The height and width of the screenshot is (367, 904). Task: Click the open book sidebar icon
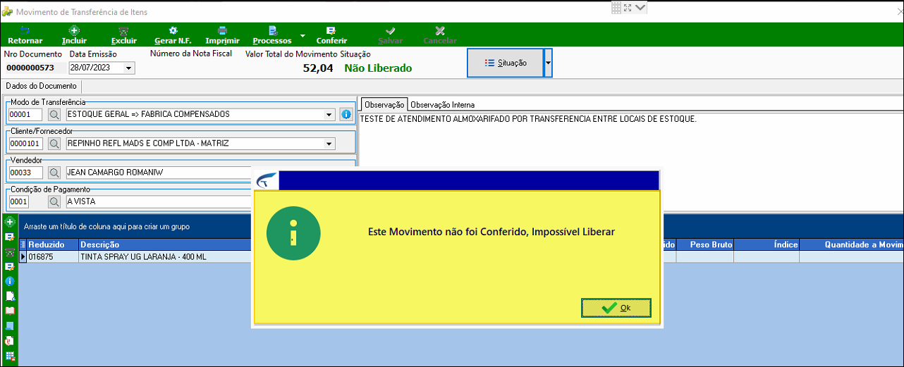tap(10, 311)
